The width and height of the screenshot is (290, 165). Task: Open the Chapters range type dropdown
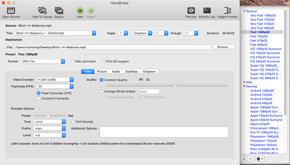click(x=142, y=33)
